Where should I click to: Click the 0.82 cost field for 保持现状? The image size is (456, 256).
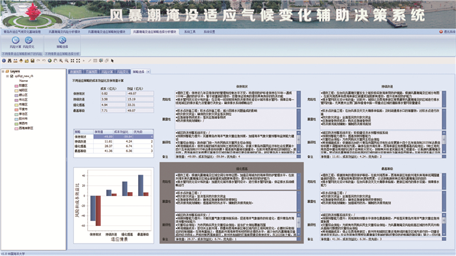113,93
